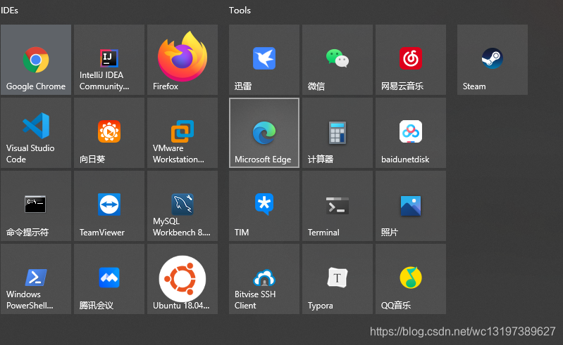Launch the 微信 WeChat tile

[338, 60]
